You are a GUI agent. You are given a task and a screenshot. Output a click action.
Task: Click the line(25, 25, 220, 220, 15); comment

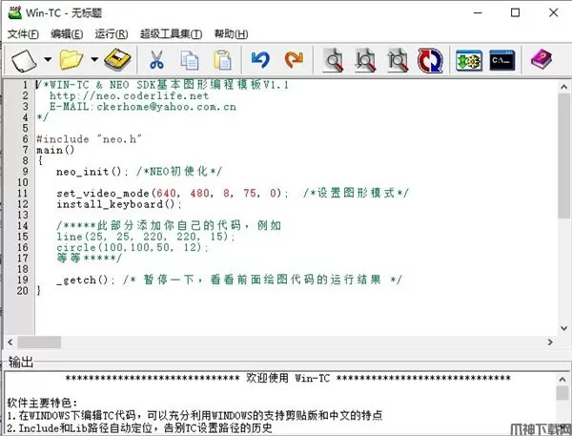click(x=146, y=237)
